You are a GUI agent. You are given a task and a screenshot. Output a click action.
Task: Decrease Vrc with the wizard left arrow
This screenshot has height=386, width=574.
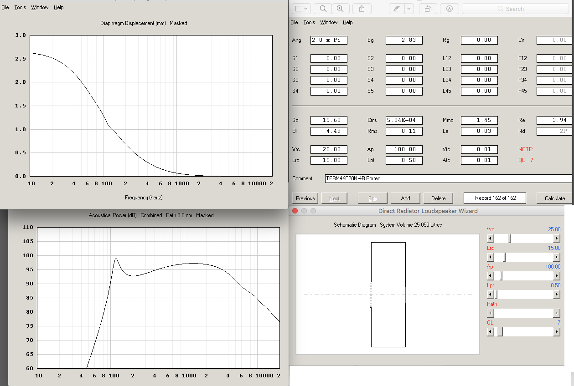point(491,239)
